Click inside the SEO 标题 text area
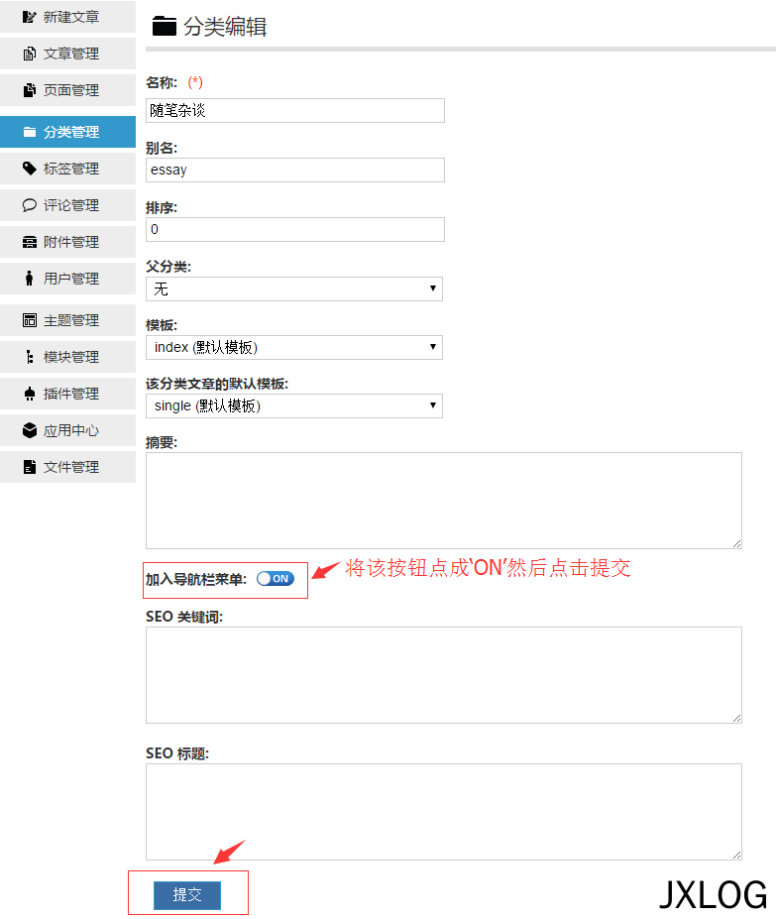Screen dimensions: 776x919 (x=444, y=812)
